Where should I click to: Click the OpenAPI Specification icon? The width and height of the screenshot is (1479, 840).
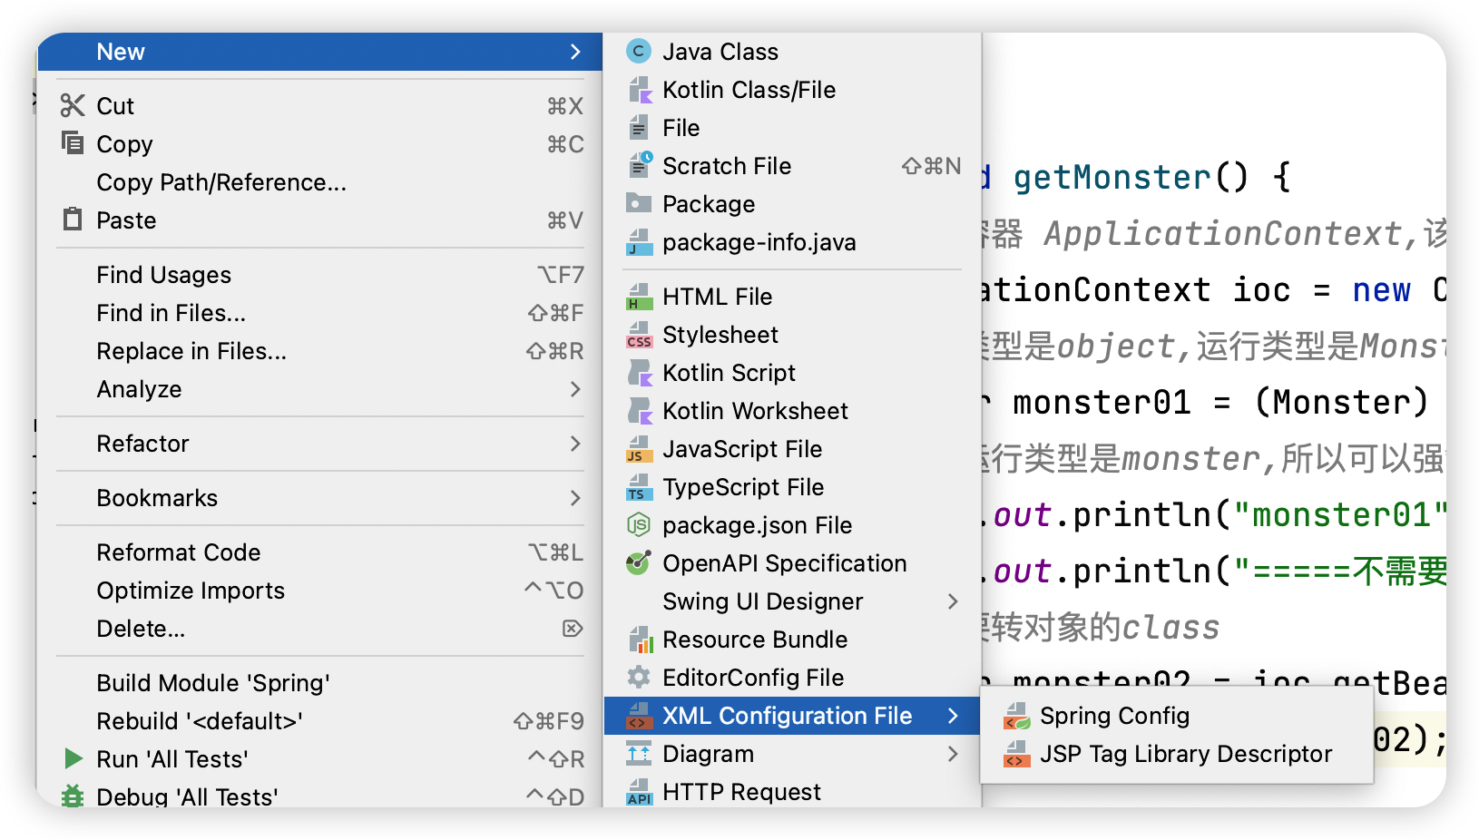click(x=639, y=563)
